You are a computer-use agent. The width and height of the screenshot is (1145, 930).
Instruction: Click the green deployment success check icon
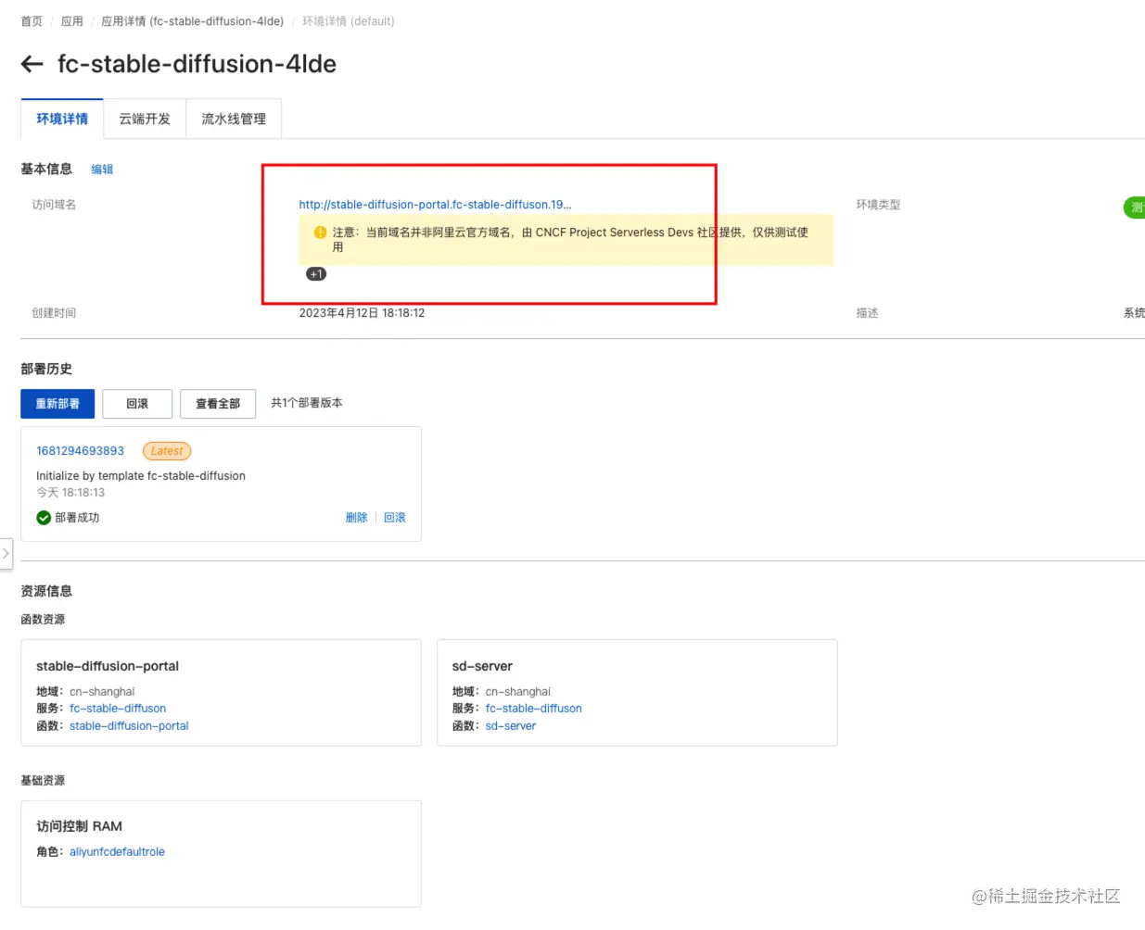[44, 518]
